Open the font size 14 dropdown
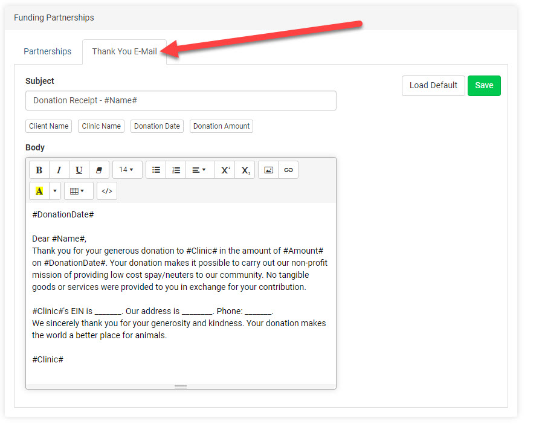Image resolution: width=545 pixels, height=424 pixels. (x=127, y=170)
